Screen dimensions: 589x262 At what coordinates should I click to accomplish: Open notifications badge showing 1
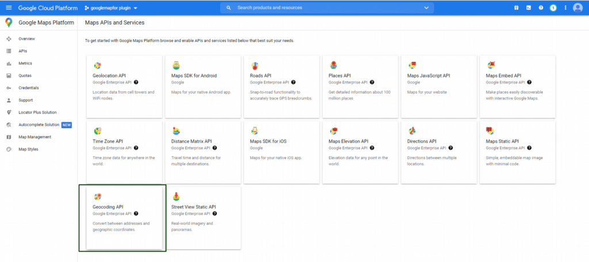[x=553, y=8]
